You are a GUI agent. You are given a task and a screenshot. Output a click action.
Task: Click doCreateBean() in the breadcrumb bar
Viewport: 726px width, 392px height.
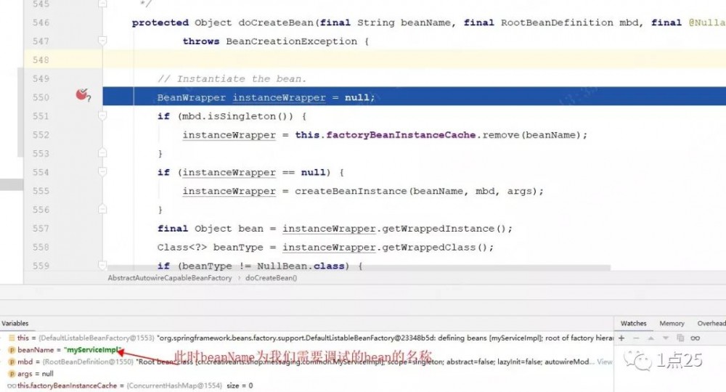tap(272, 278)
